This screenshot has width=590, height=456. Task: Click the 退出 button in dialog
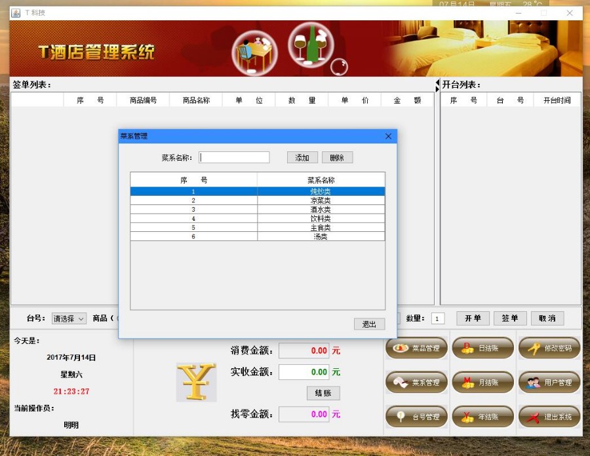369,324
